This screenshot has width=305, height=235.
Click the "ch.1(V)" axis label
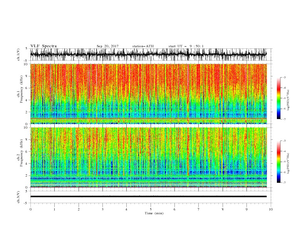18,55
